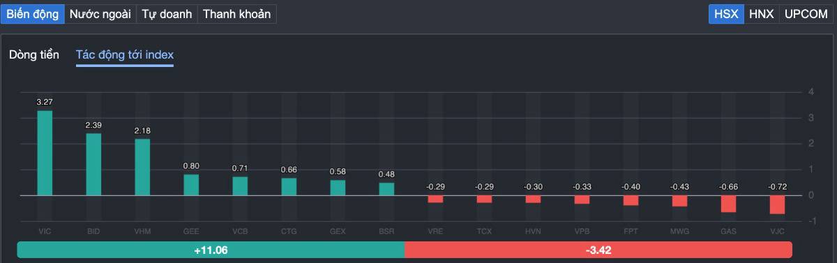Click the 2.39 value label
Image resolution: width=837 pixels, height=263 pixels.
tap(93, 125)
